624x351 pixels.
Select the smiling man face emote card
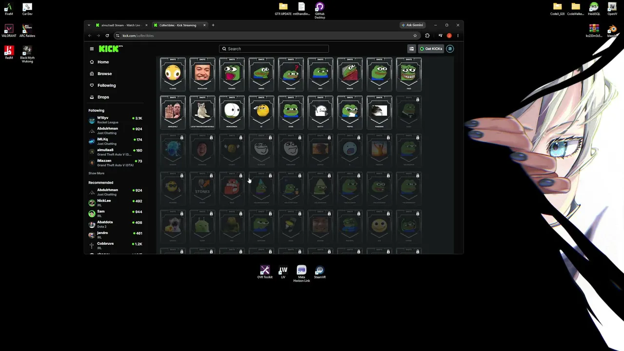tap(202, 74)
